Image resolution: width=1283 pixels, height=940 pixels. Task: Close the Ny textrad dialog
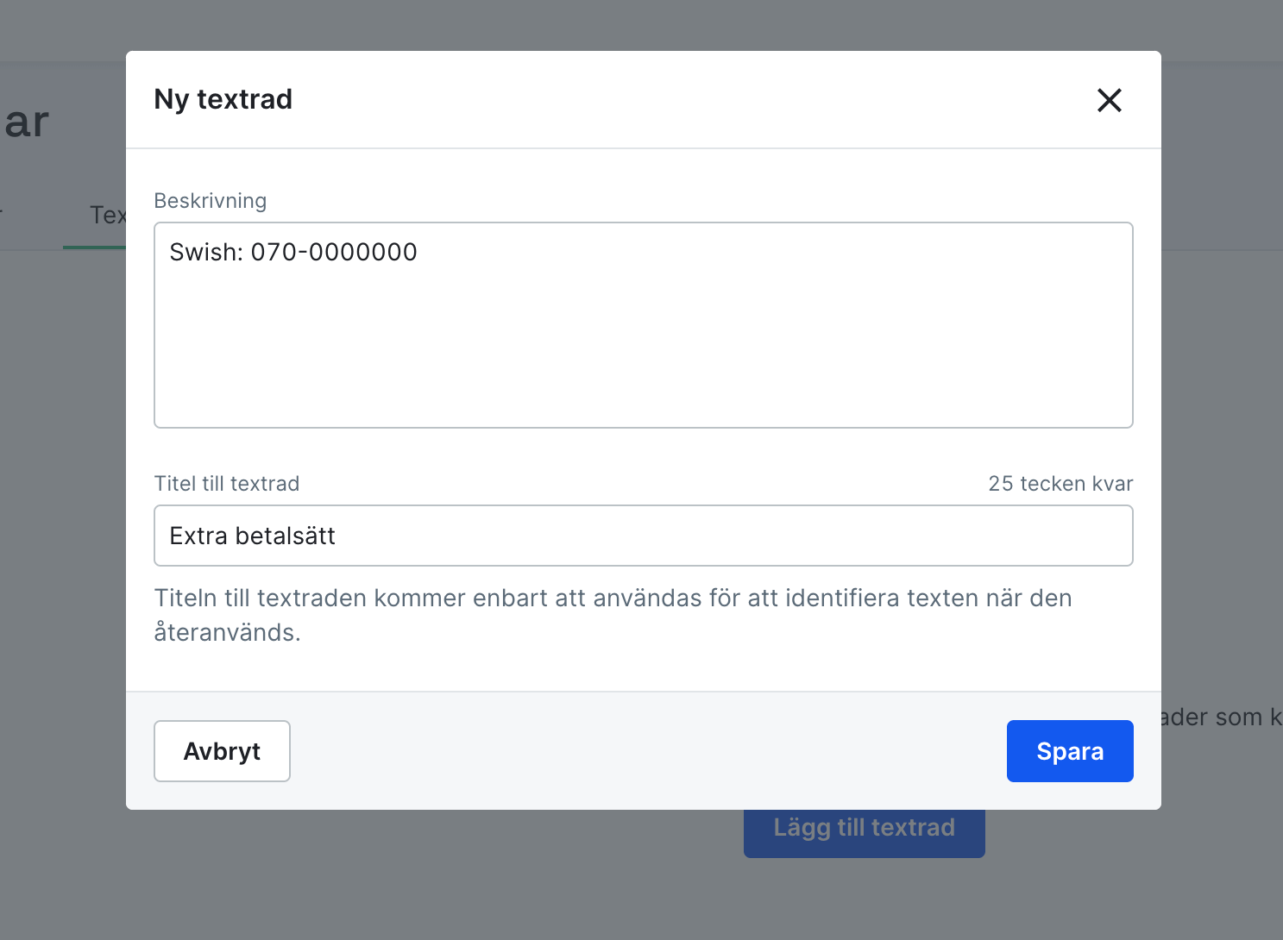click(1109, 100)
